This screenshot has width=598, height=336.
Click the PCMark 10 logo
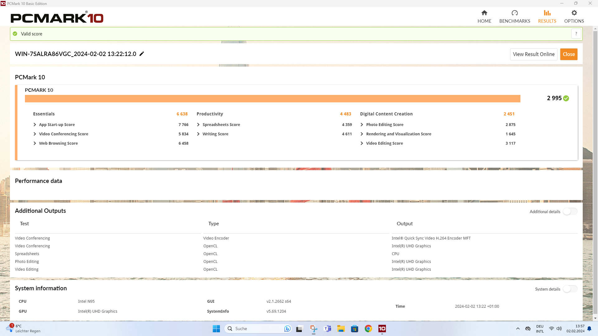(57, 17)
